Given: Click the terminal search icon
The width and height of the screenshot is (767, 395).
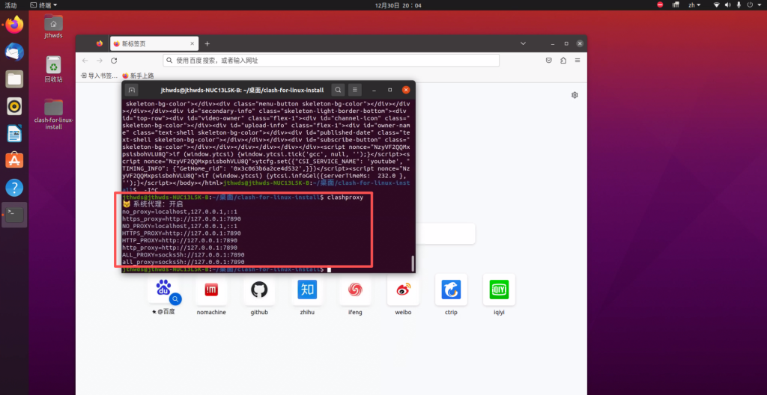Looking at the screenshot, I should [x=339, y=90].
